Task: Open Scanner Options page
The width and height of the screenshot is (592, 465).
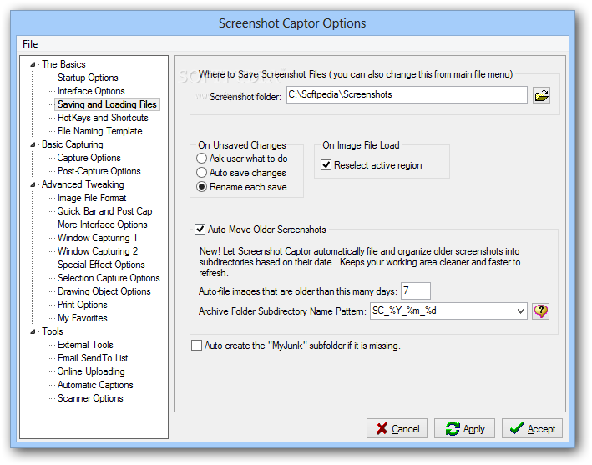Action: click(x=90, y=398)
